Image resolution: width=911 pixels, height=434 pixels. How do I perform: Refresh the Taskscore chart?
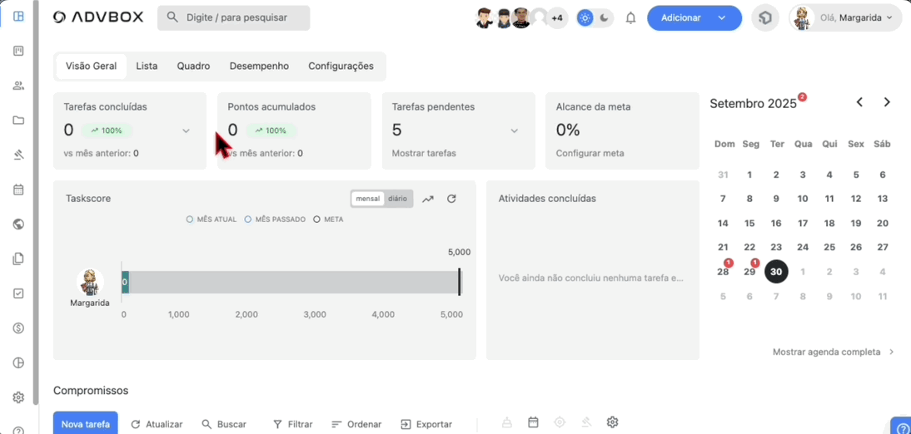(451, 199)
